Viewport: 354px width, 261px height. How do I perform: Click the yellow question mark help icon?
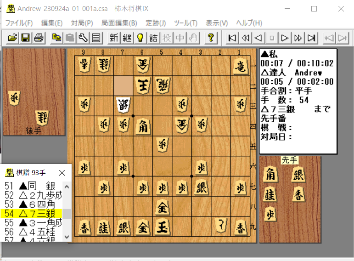211,38
